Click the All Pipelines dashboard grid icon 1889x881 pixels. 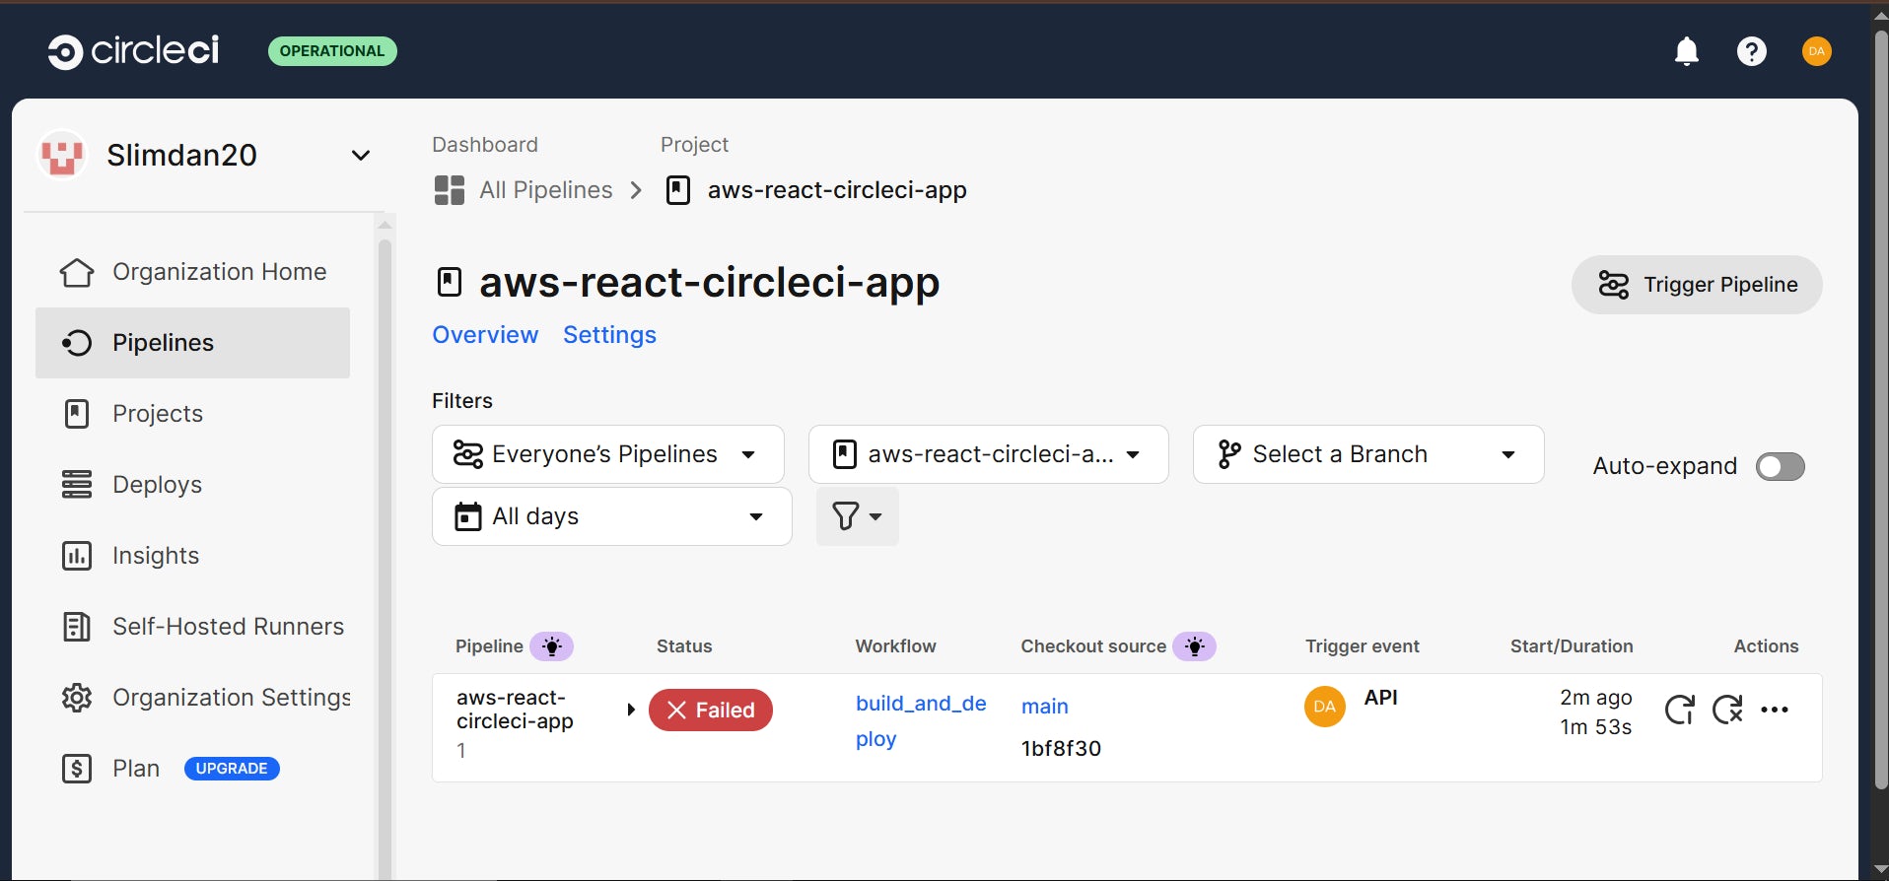[x=450, y=190]
